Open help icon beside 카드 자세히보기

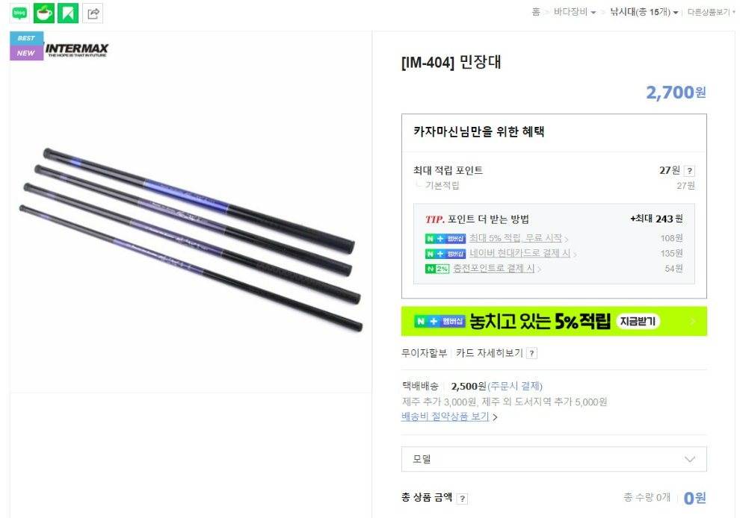(532, 353)
